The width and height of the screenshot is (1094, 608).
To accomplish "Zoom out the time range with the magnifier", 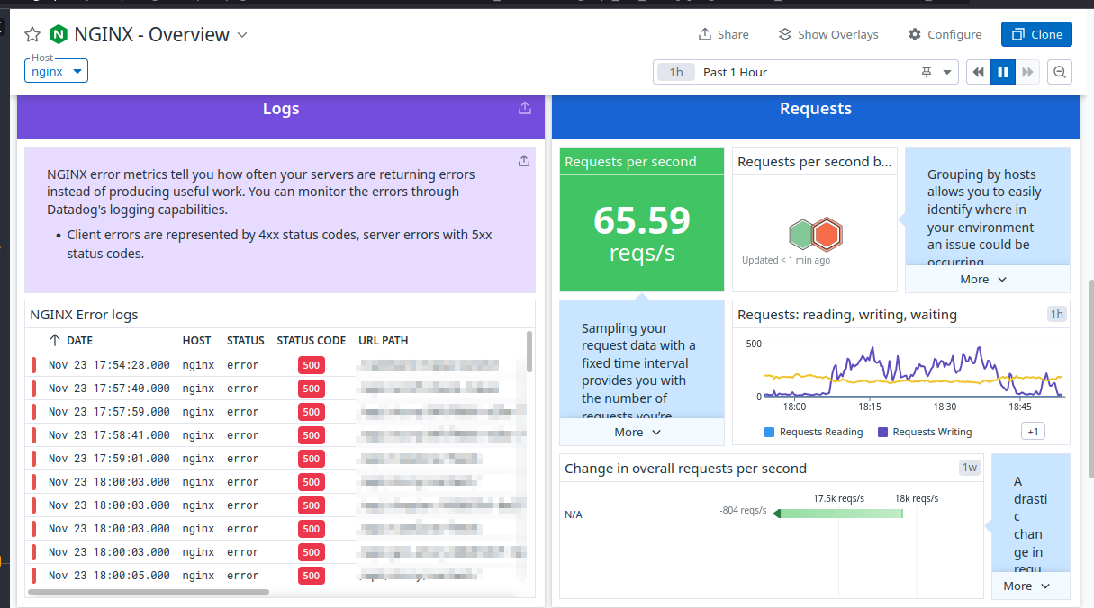I will pos(1059,71).
